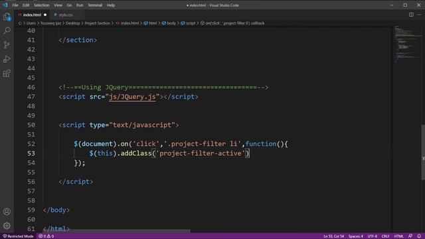The image size is (425, 239).
Task: Open the Run and Debug view
Action: tap(7, 59)
